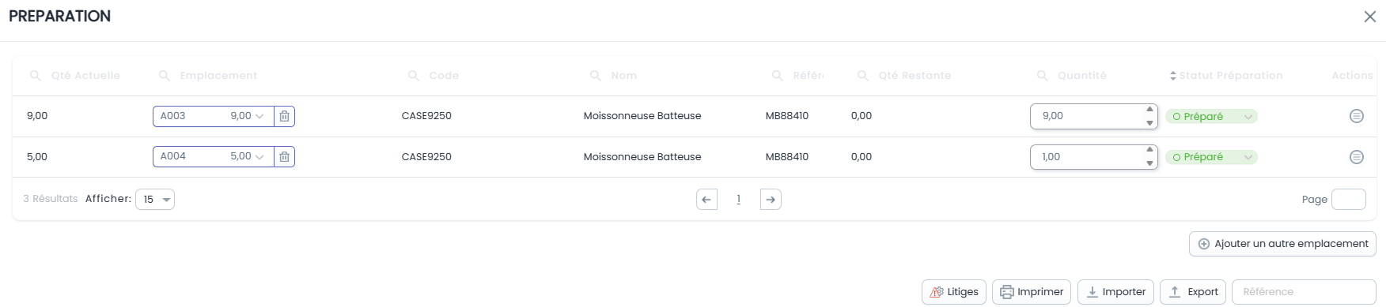Click the search icon in Nom column

(x=596, y=76)
